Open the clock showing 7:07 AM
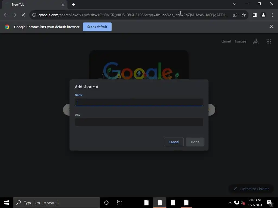 tap(255, 203)
